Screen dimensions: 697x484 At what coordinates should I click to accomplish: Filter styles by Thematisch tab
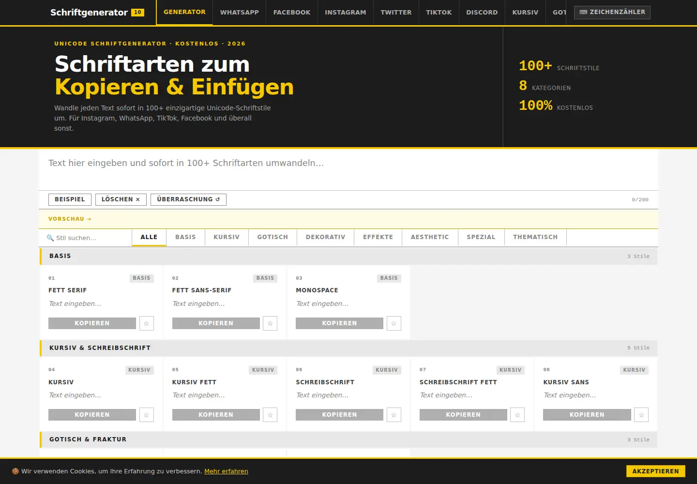tap(535, 237)
